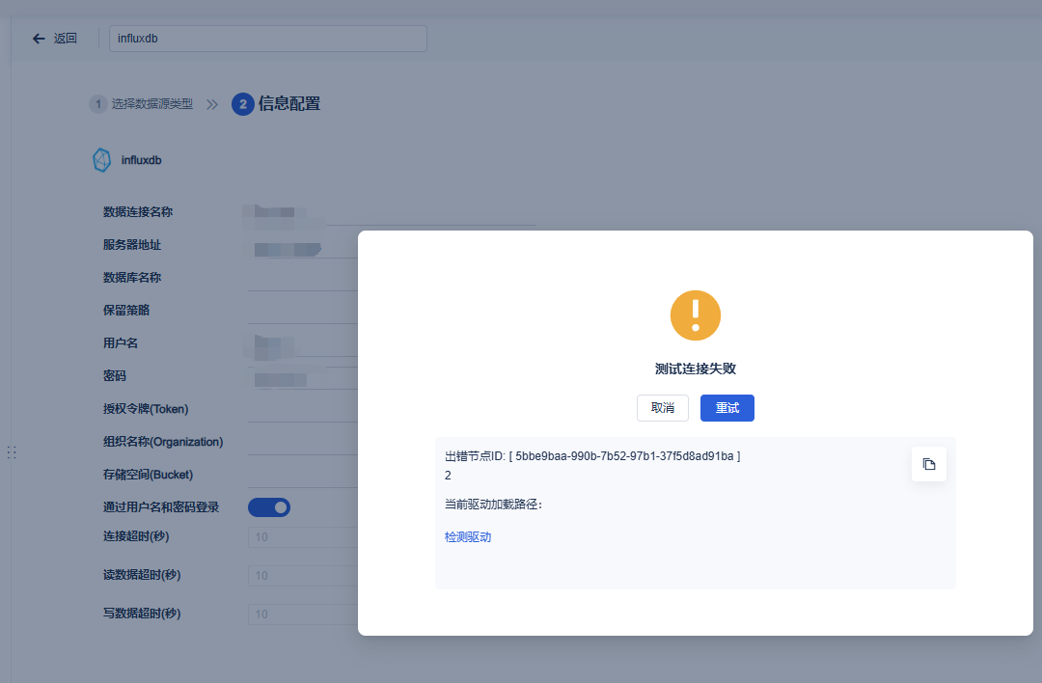Screen dimensions: 1042x683
Task: Click the 用户名 label
Action: (x=121, y=343)
